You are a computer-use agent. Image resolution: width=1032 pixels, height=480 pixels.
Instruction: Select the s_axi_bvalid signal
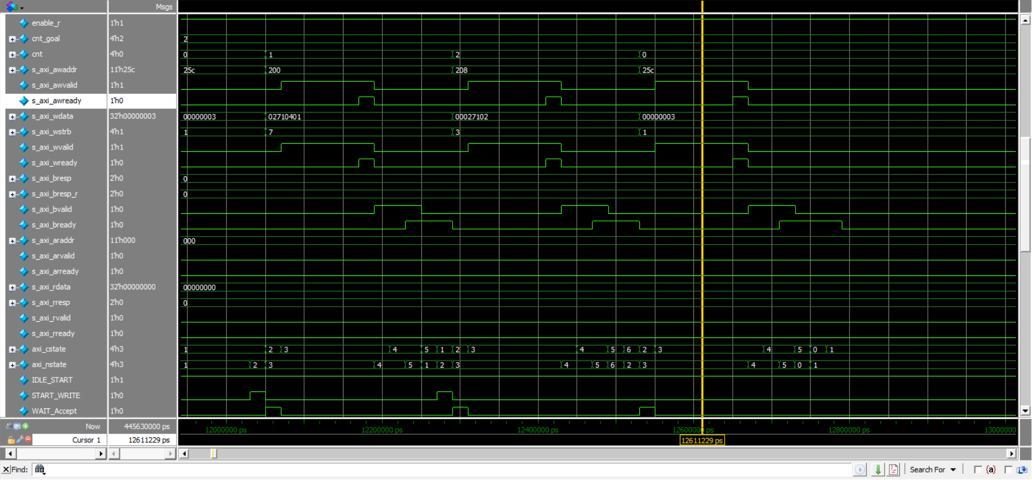coord(51,209)
